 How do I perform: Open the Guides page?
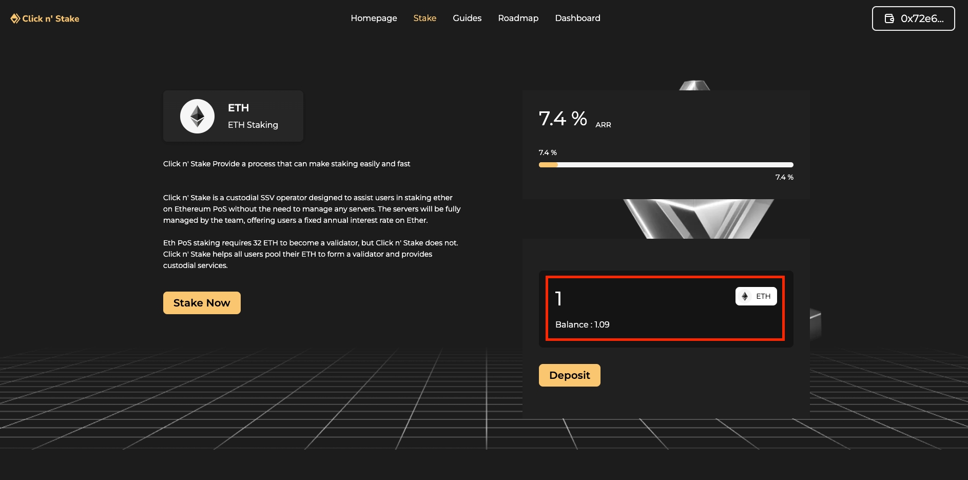[467, 18]
